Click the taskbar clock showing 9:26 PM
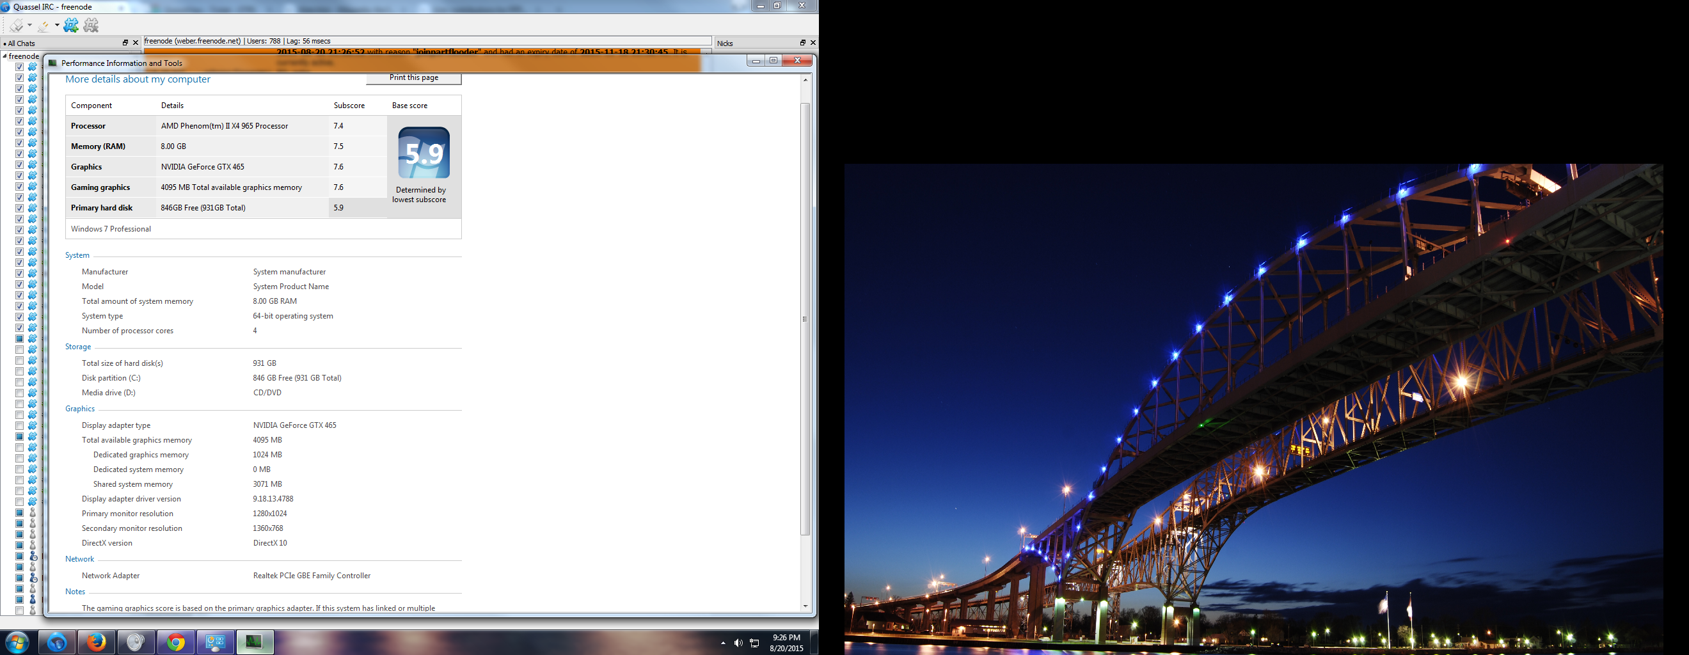1689x655 pixels. (x=787, y=643)
